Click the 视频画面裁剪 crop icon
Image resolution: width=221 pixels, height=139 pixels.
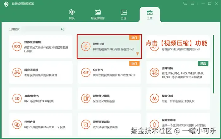(86, 125)
